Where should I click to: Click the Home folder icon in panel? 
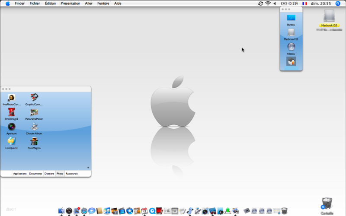point(291,61)
